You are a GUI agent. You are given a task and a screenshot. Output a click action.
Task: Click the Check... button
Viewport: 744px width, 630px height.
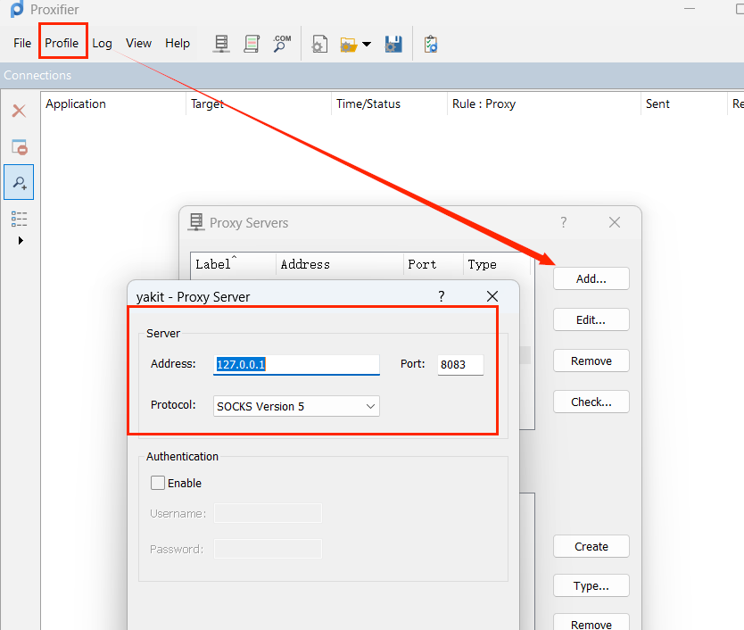pyautogui.click(x=591, y=402)
